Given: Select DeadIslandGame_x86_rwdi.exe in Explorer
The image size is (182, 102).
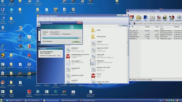Looking at the screenshot, I should (x=78, y=56).
